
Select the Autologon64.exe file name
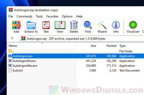click(x=24, y=61)
